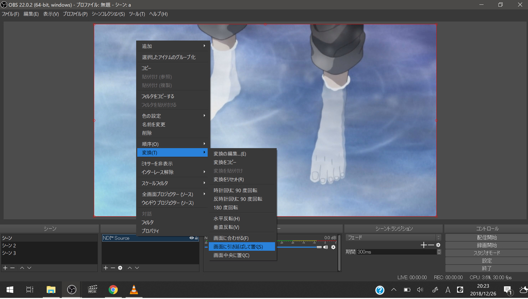This screenshot has height=299, width=528.
Task: Select 水平反転(H) menu entry
Action: 242,219
